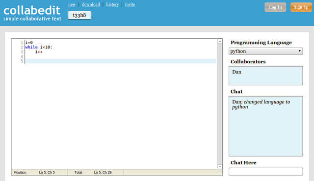Click the orange Sign Up button

click(301, 7)
